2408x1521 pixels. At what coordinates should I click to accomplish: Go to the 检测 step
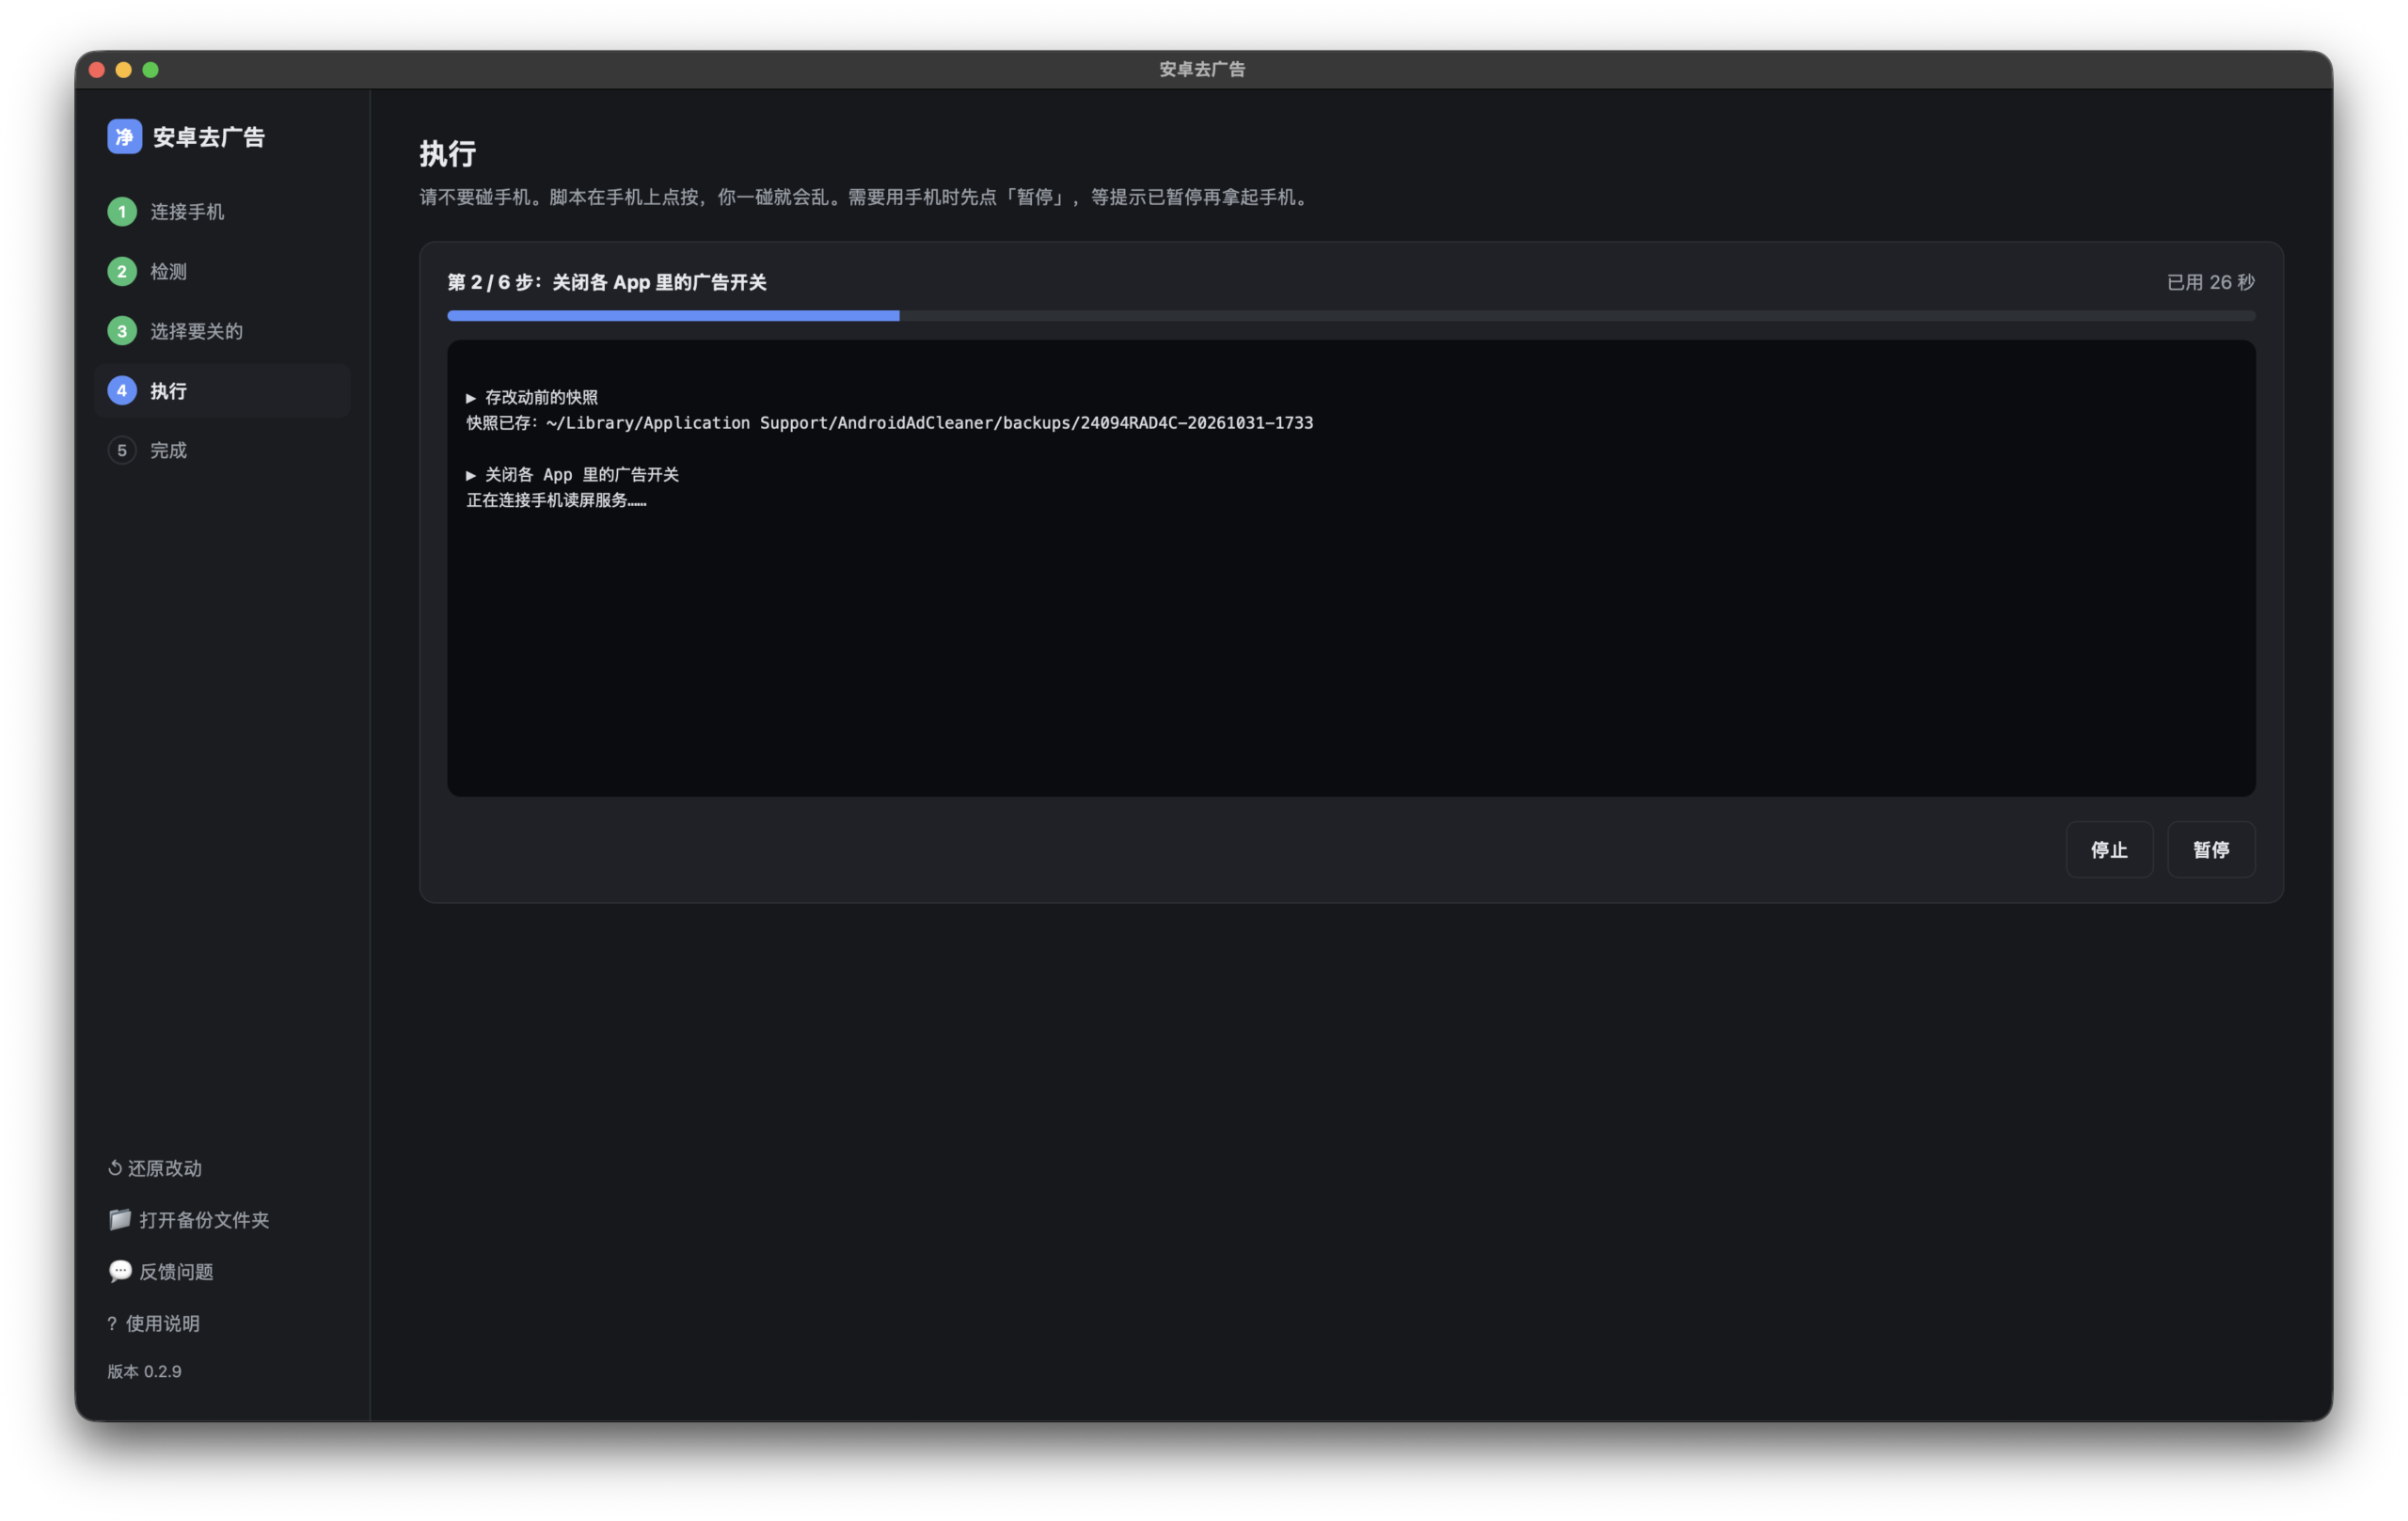(x=222, y=272)
